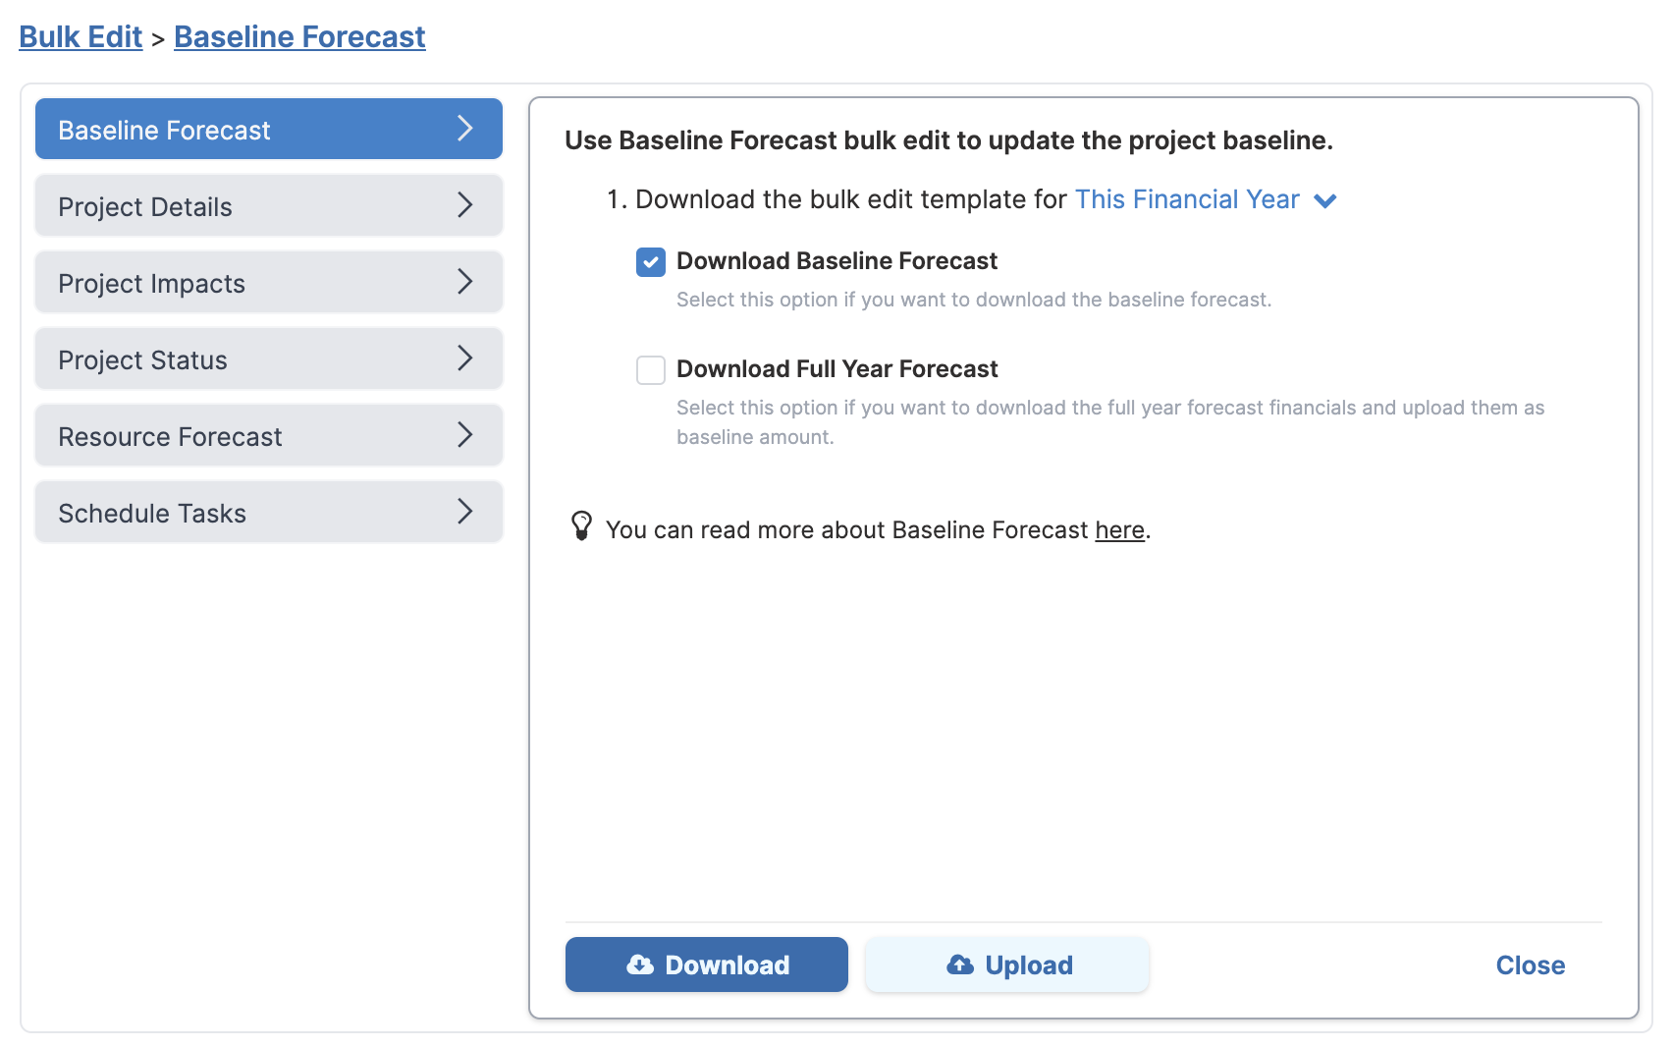Click the dropdown arrow after Financial Year
The width and height of the screenshot is (1673, 1047).
[x=1325, y=201]
